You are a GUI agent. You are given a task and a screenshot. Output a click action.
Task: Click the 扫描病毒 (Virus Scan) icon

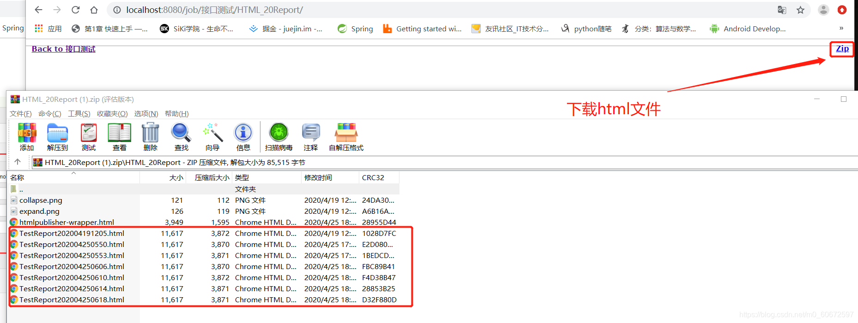point(279,137)
